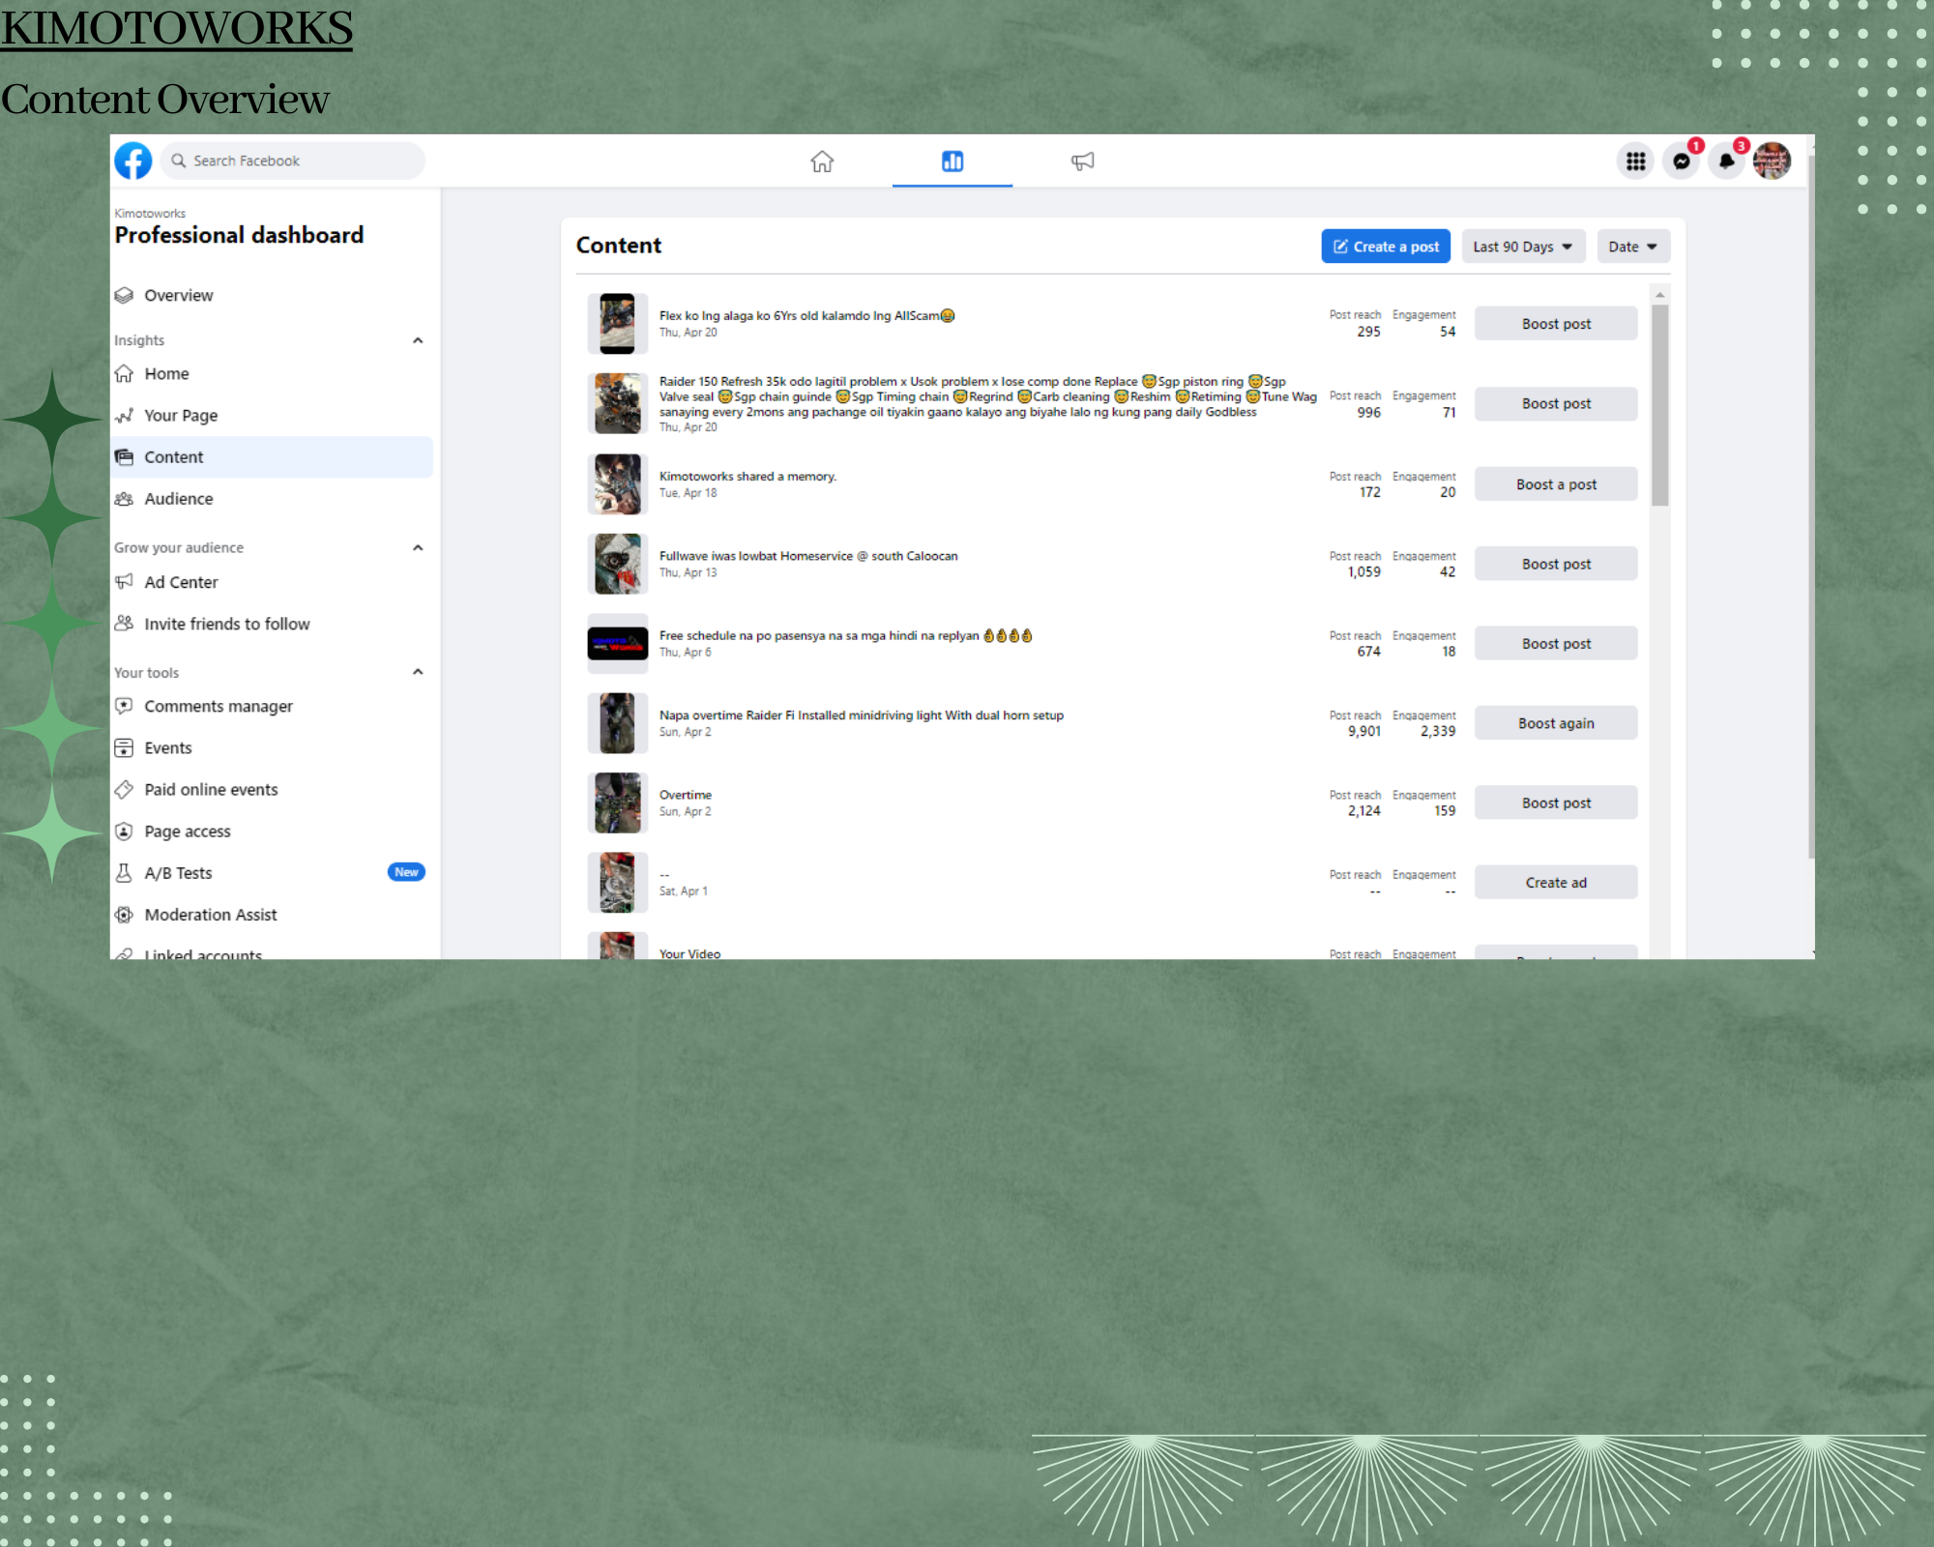The image size is (1934, 1547).
Task: Open Comments manager tool
Action: [272, 706]
